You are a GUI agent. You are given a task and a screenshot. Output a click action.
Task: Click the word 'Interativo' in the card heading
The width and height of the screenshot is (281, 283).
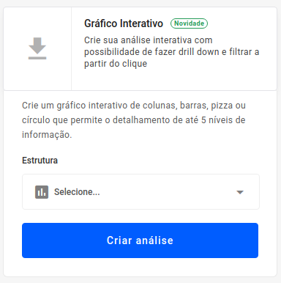click(141, 23)
